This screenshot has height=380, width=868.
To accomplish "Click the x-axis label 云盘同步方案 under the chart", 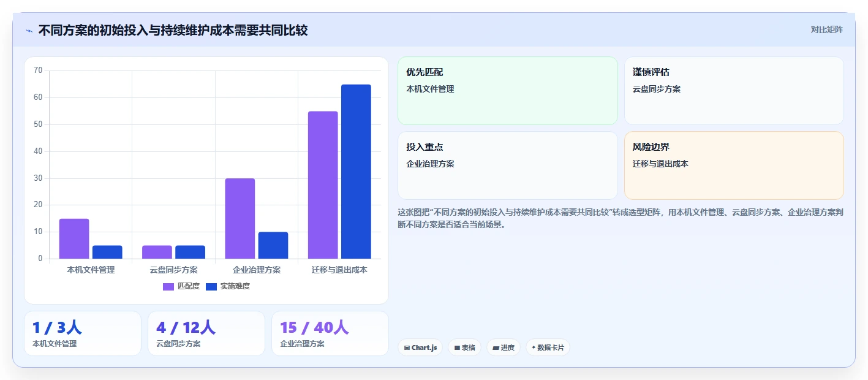I will pyautogui.click(x=173, y=270).
